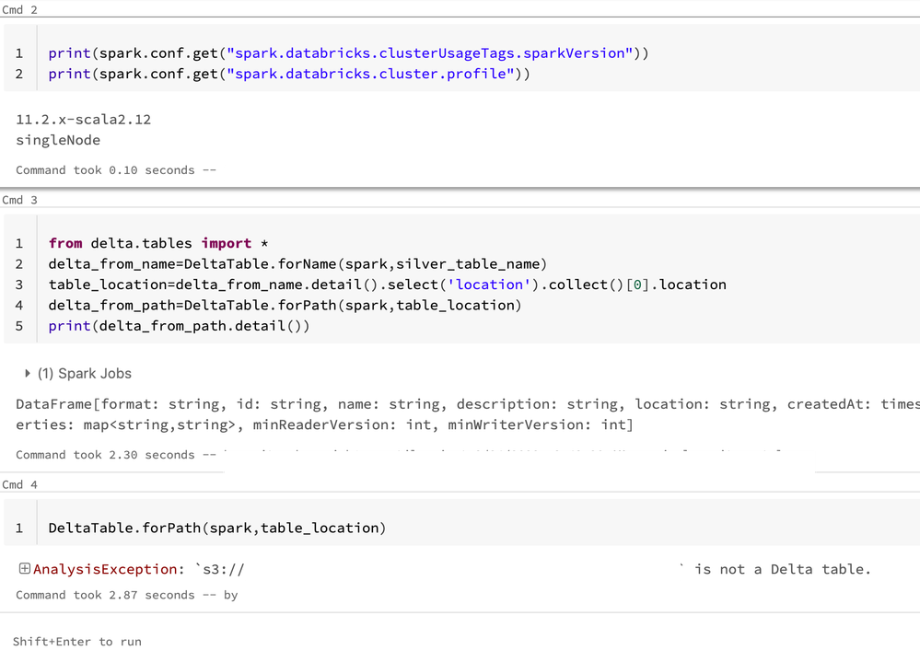The height and width of the screenshot is (662, 920).
Task: Click the delta_from_path assignment line
Action: (285, 305)
